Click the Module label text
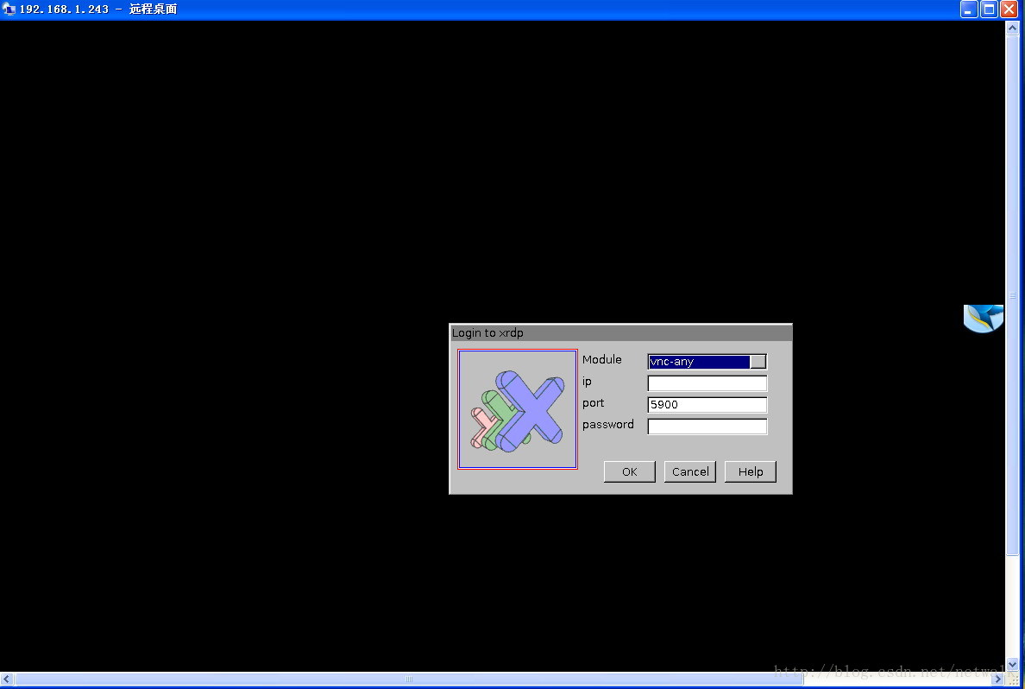Screen dimensions: 1025x689 [x=602, y=360]
